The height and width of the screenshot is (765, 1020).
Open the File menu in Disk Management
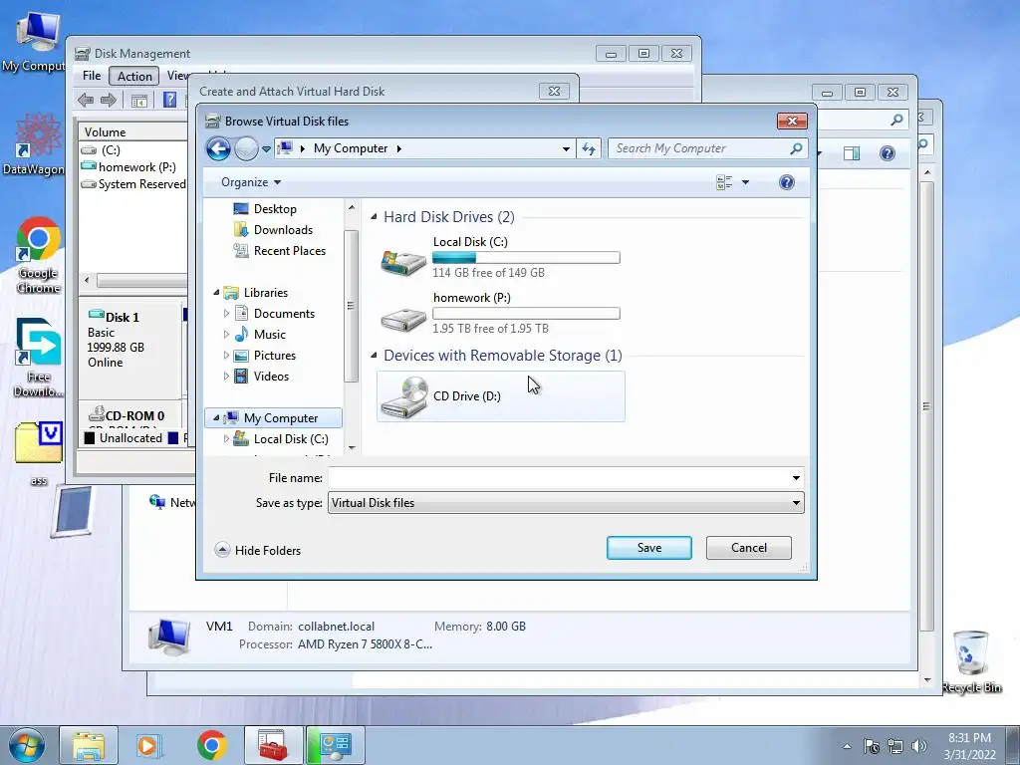point(92,76)
